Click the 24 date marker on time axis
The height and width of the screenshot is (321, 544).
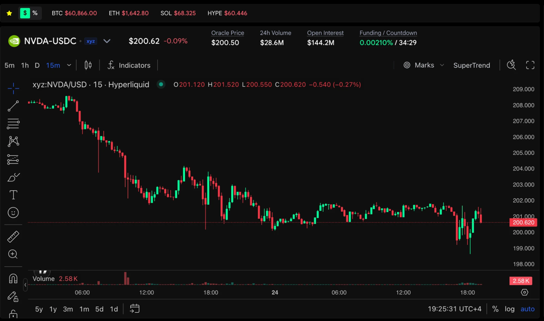275,293
